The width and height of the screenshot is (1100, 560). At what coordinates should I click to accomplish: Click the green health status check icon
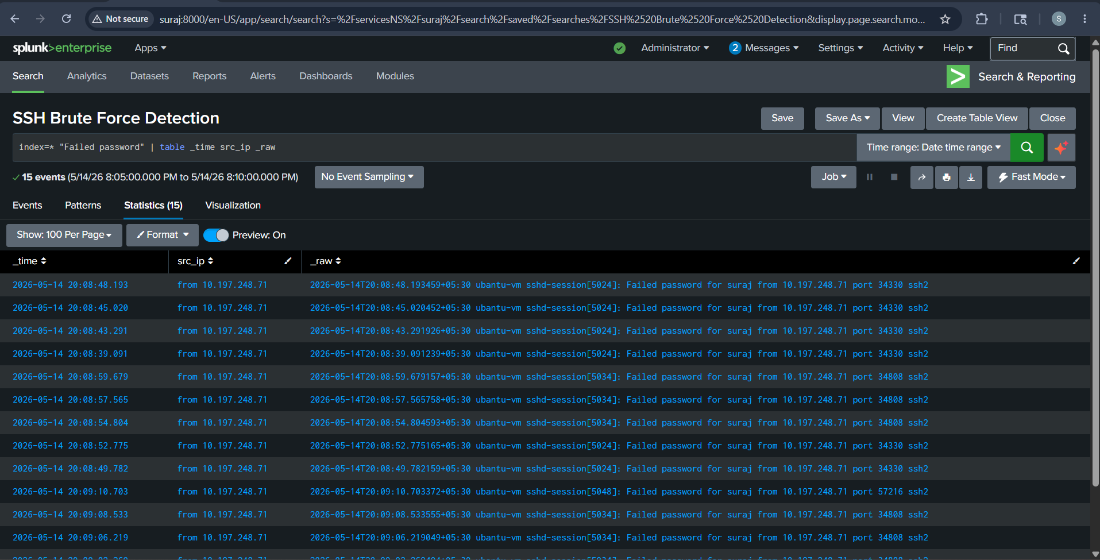click(x=619, y=48)
